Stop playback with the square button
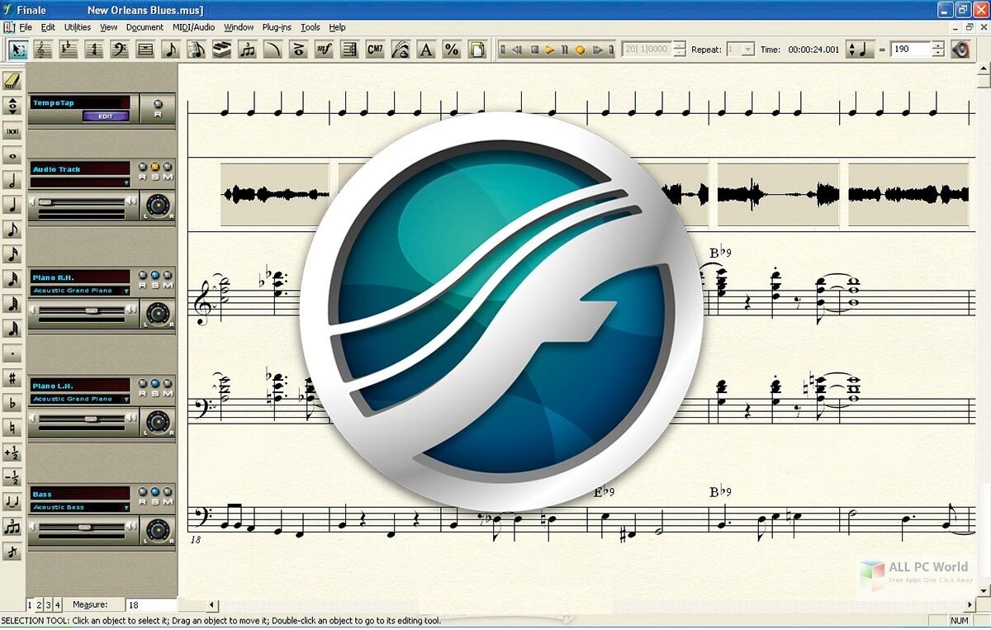Screen dimensions: 991x630 [x=534, y=50]
